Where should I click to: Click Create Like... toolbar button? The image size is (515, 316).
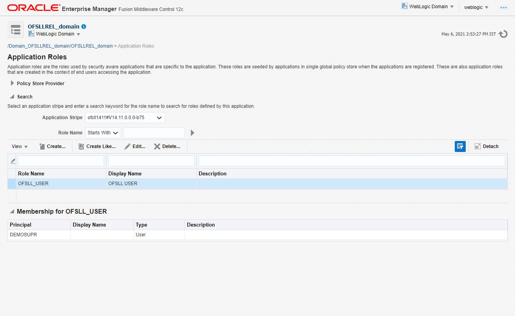click(97, 146)
